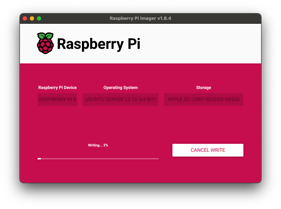Minimize the window using the yellow button
Viewport: 281px width, 209px height.
[32, 18]
